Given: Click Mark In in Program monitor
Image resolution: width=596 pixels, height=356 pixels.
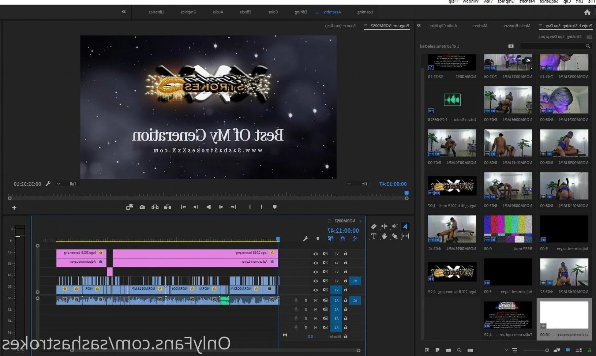Looking at the screenshot, I should [261, 207].
